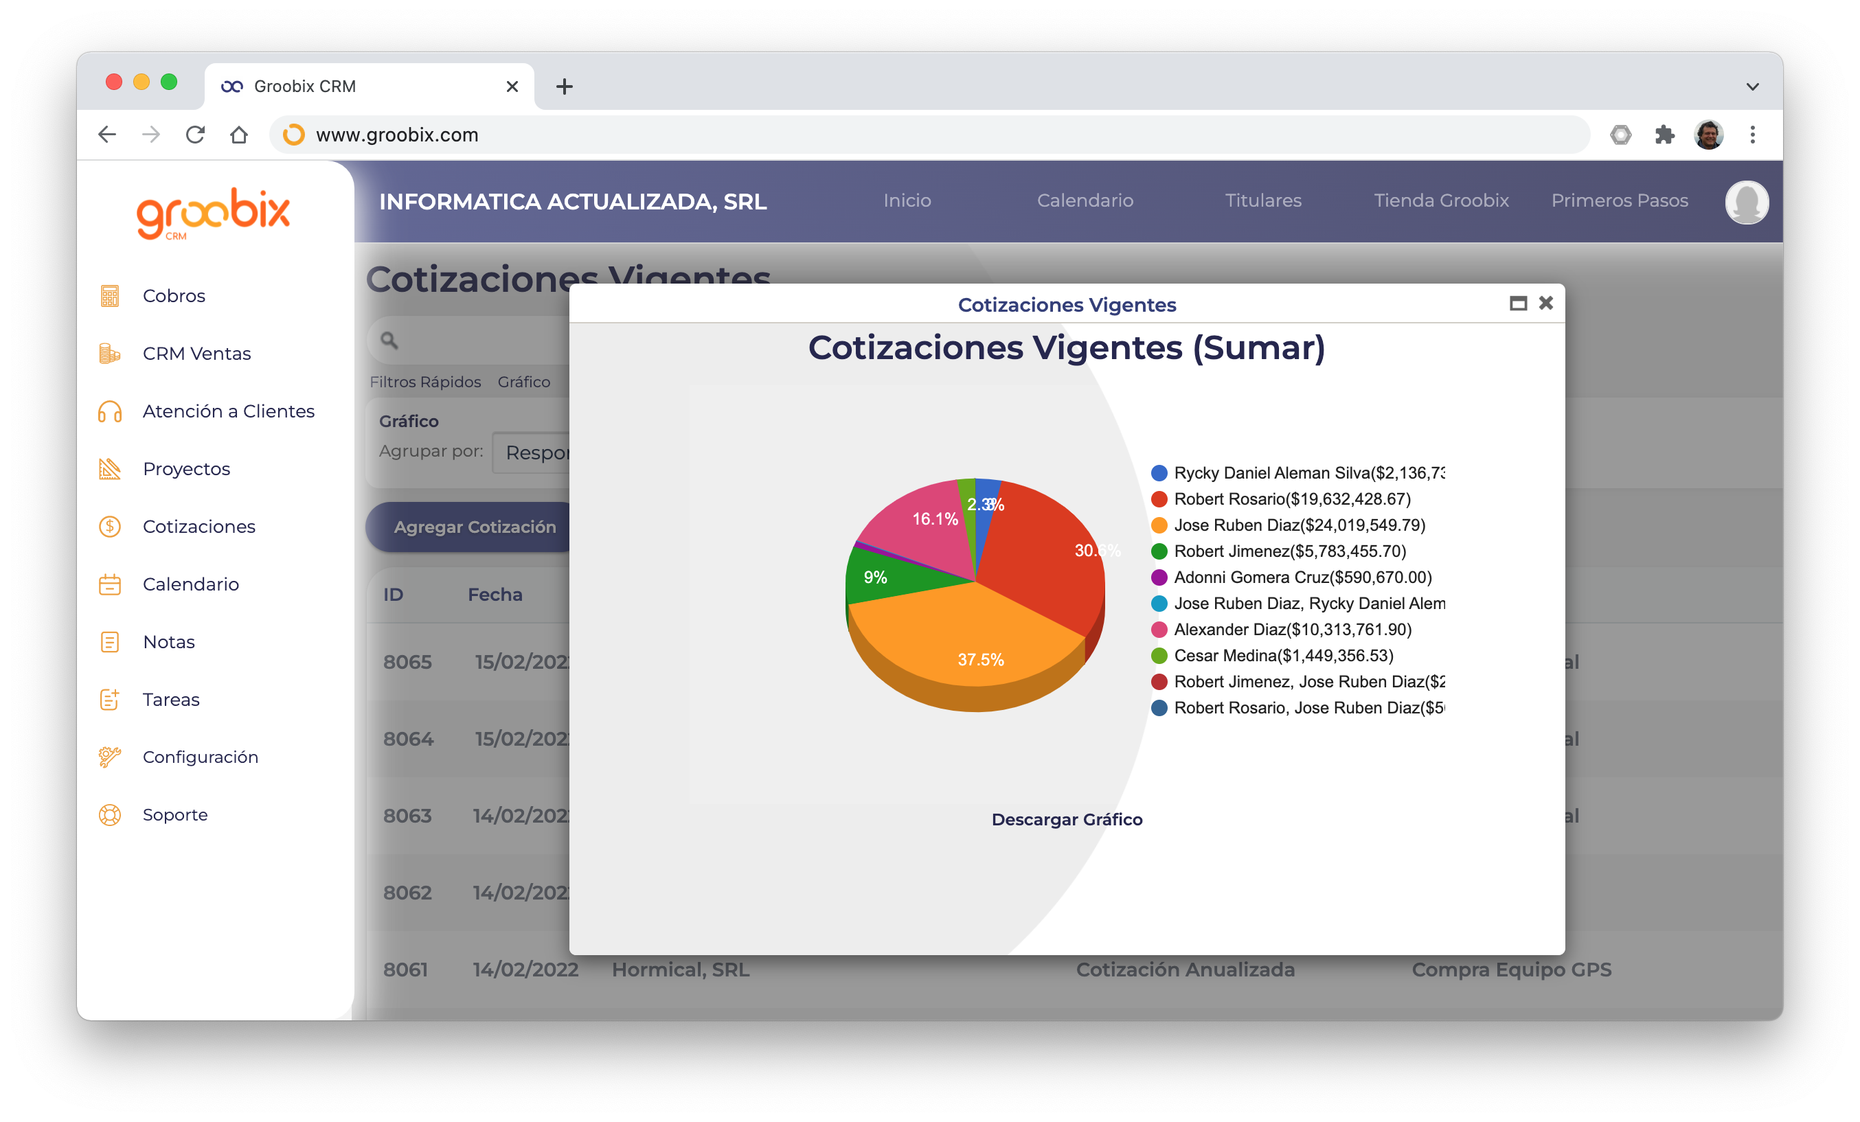
Task: Expand browser tab search chevron
Action: coord(1753,87)
